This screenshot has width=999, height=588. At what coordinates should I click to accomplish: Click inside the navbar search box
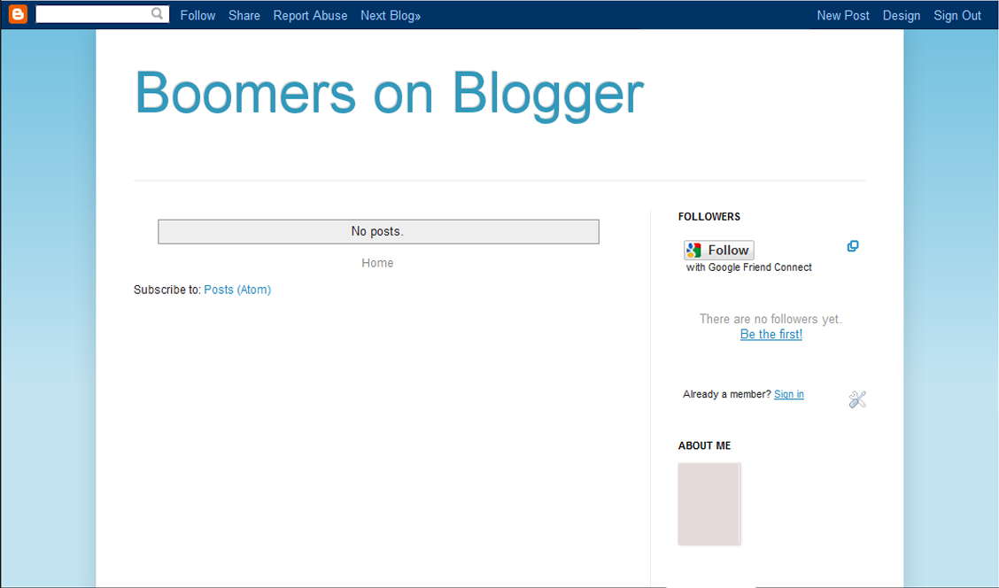click(97, 13)
